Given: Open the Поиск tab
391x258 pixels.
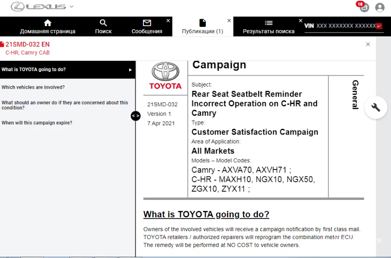Looking at the screenshot, I should point(103,27).
